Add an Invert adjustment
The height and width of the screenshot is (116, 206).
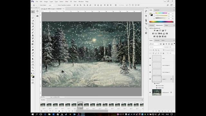154,36
